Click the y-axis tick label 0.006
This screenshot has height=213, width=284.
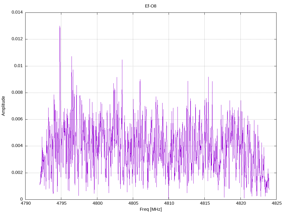(x=17, y=119)
